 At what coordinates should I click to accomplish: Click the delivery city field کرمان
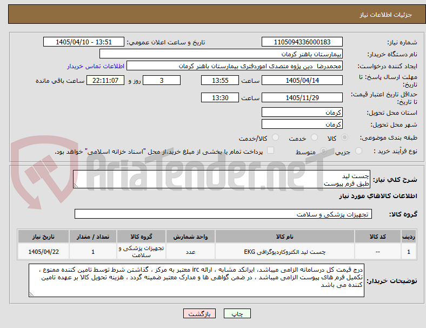[x=302, y=124]
